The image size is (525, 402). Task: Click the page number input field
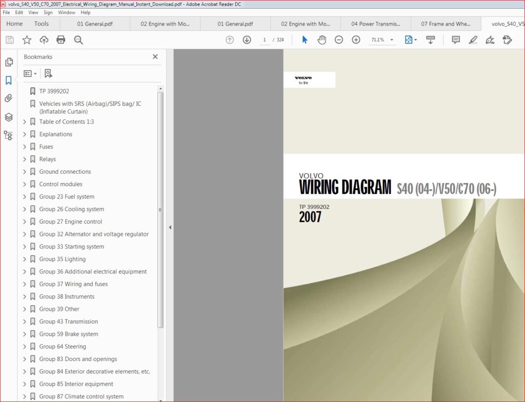264,40
